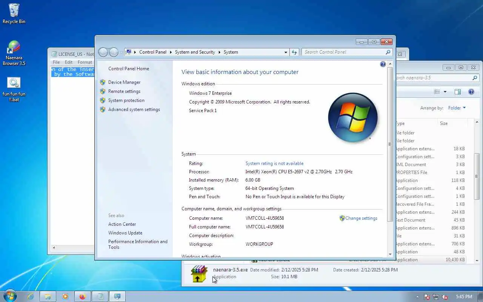Open Advanced system settings link

tap(134, 109)
